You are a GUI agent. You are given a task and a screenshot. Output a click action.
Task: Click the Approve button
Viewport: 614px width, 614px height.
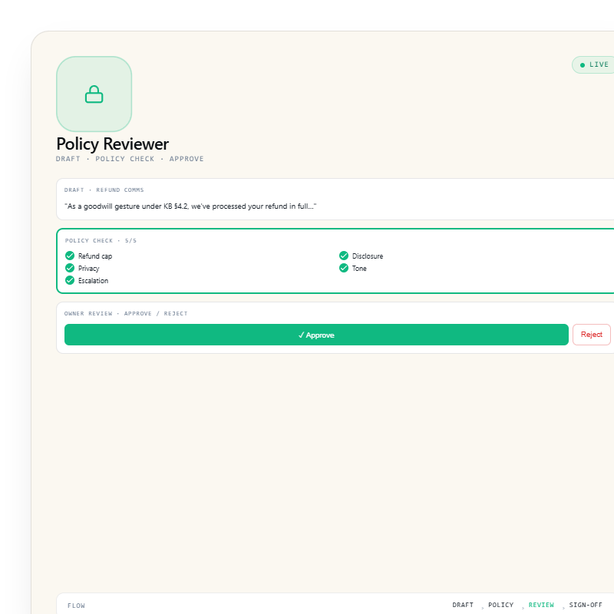(x=316, y=335)
